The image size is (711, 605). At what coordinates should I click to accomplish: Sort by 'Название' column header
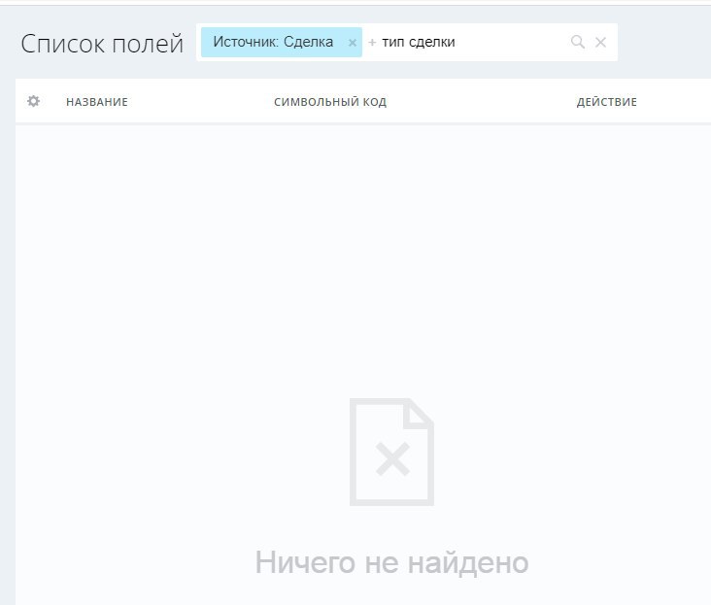tap(97, 102)
